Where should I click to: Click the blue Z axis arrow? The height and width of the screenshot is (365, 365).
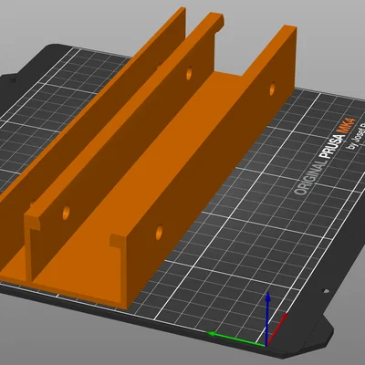click(267, 318)
